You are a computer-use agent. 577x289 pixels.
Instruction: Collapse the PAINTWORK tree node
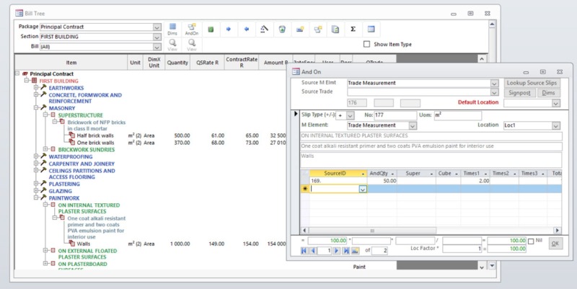(x=36, y=197)
